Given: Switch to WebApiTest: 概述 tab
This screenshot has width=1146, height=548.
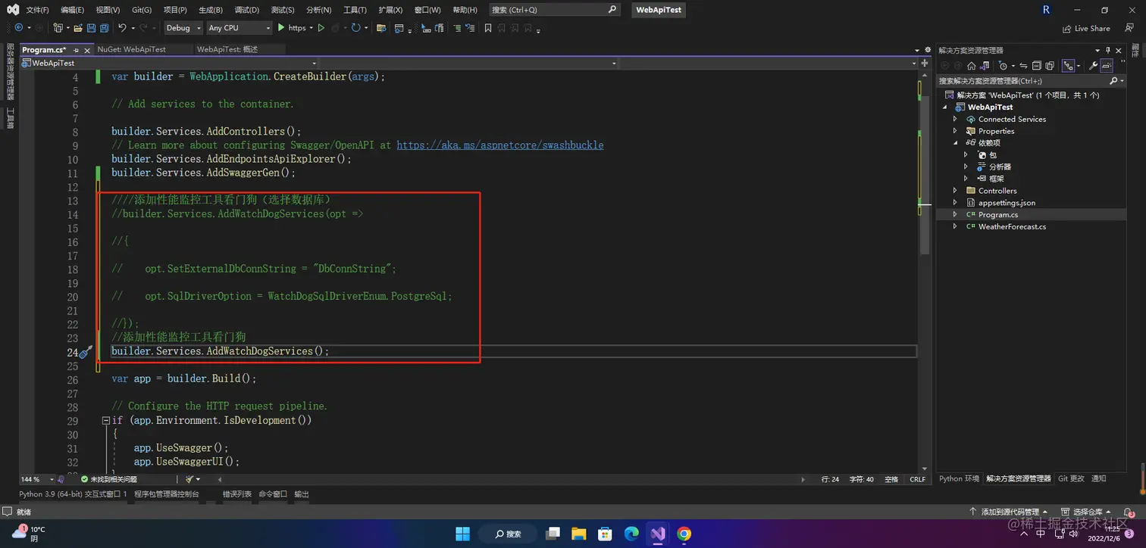Looking at the screenshot, I should pyautogui.click(x=227, y=49).
